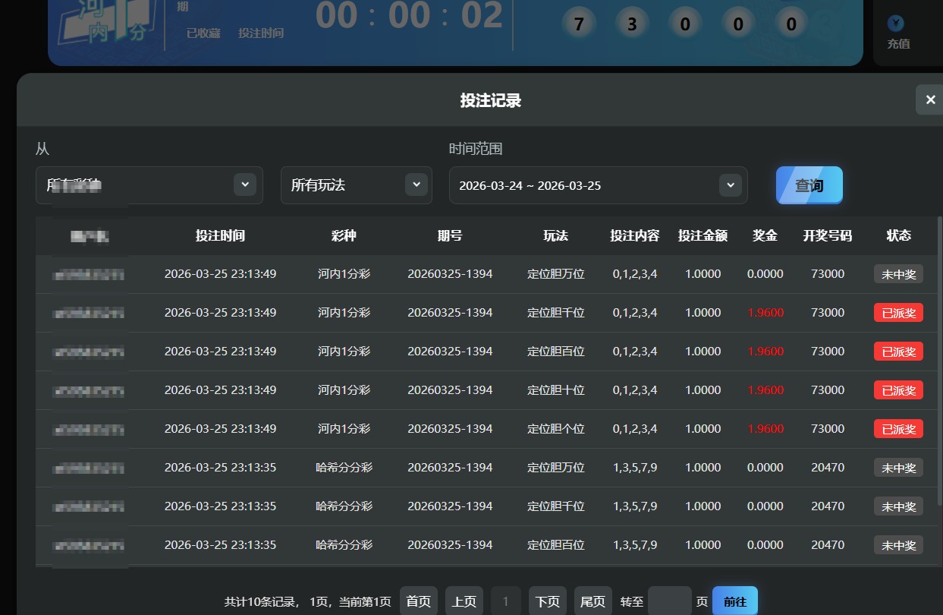The image size is (943, 615).
Task: Click the page number jump input field
Action: point(669,601)
